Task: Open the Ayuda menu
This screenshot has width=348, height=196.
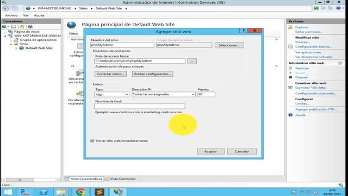Action: tap(39, 15)
